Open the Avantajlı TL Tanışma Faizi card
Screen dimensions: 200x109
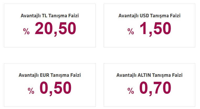(x=50, y=25)
